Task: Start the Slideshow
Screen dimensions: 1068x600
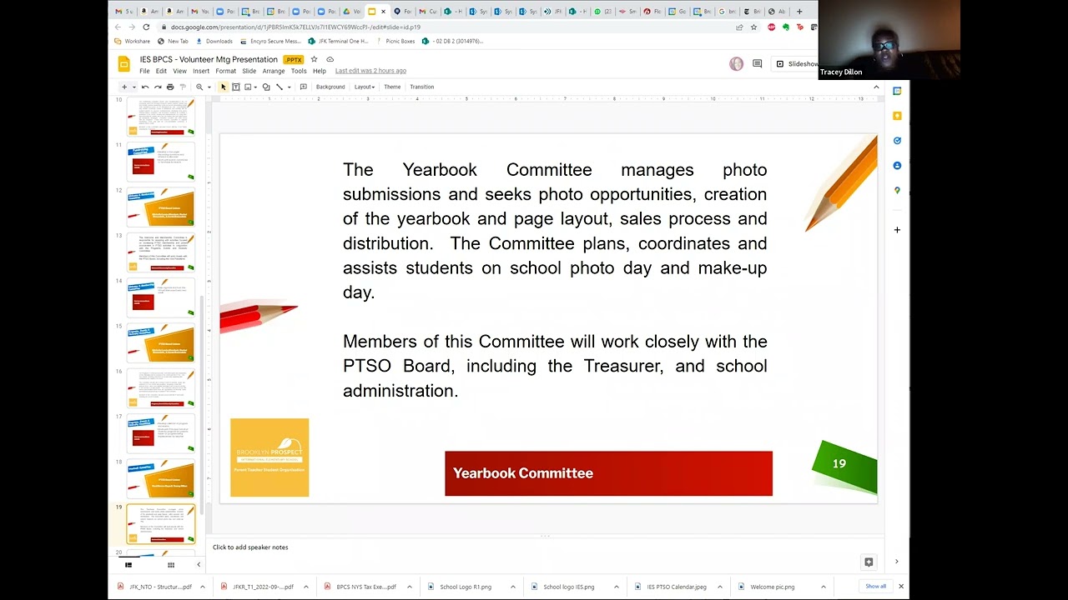Action: point(798,63)
